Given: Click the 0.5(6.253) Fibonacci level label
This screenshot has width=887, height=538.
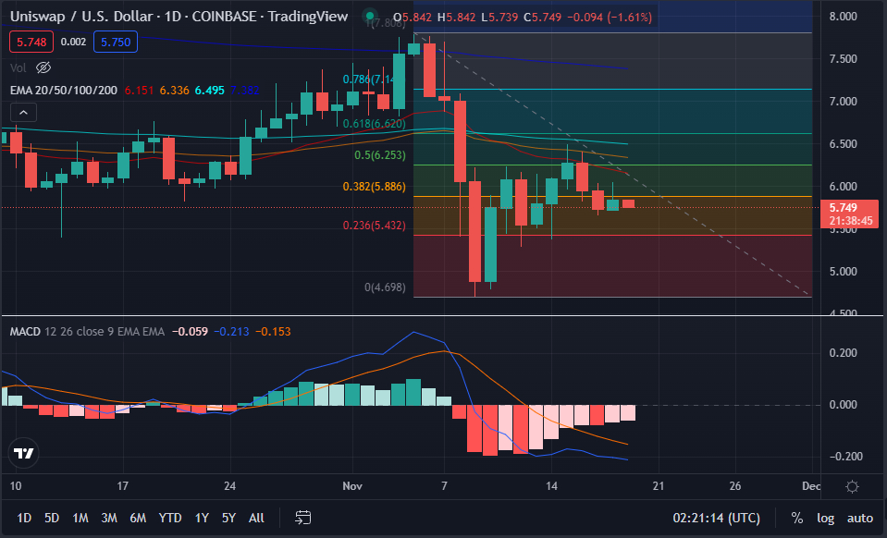Looking at the screenshot, I should click(x=380, y=155).
